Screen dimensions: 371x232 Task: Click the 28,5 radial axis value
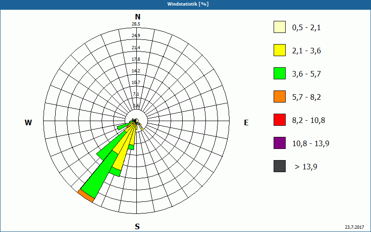(136, 24)
